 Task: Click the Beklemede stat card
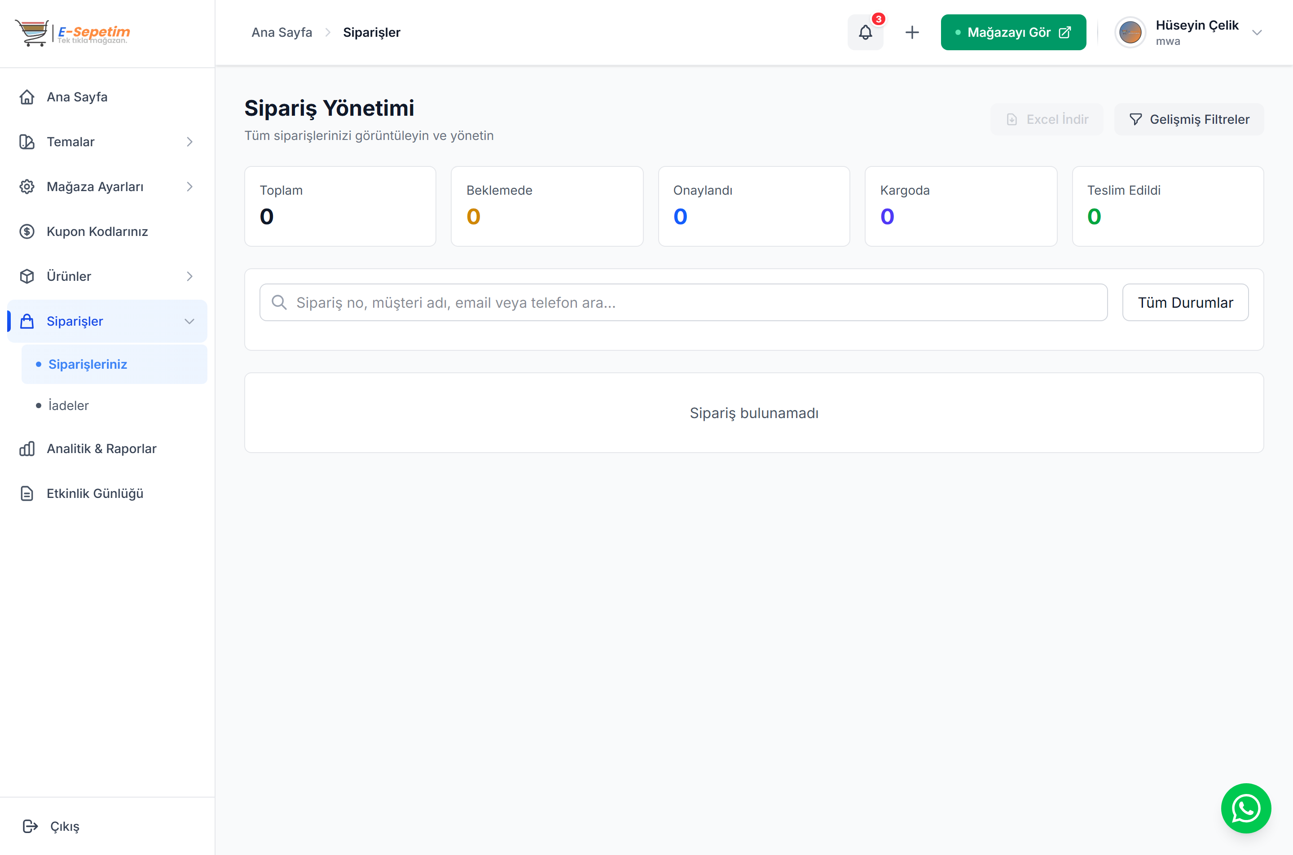[547, 206]
